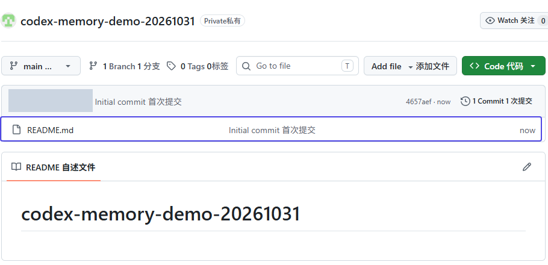Image resolution: width=548 pixels, height=265 pixels.
Task: Open the main branch dropdown
Action: (41, 66)
